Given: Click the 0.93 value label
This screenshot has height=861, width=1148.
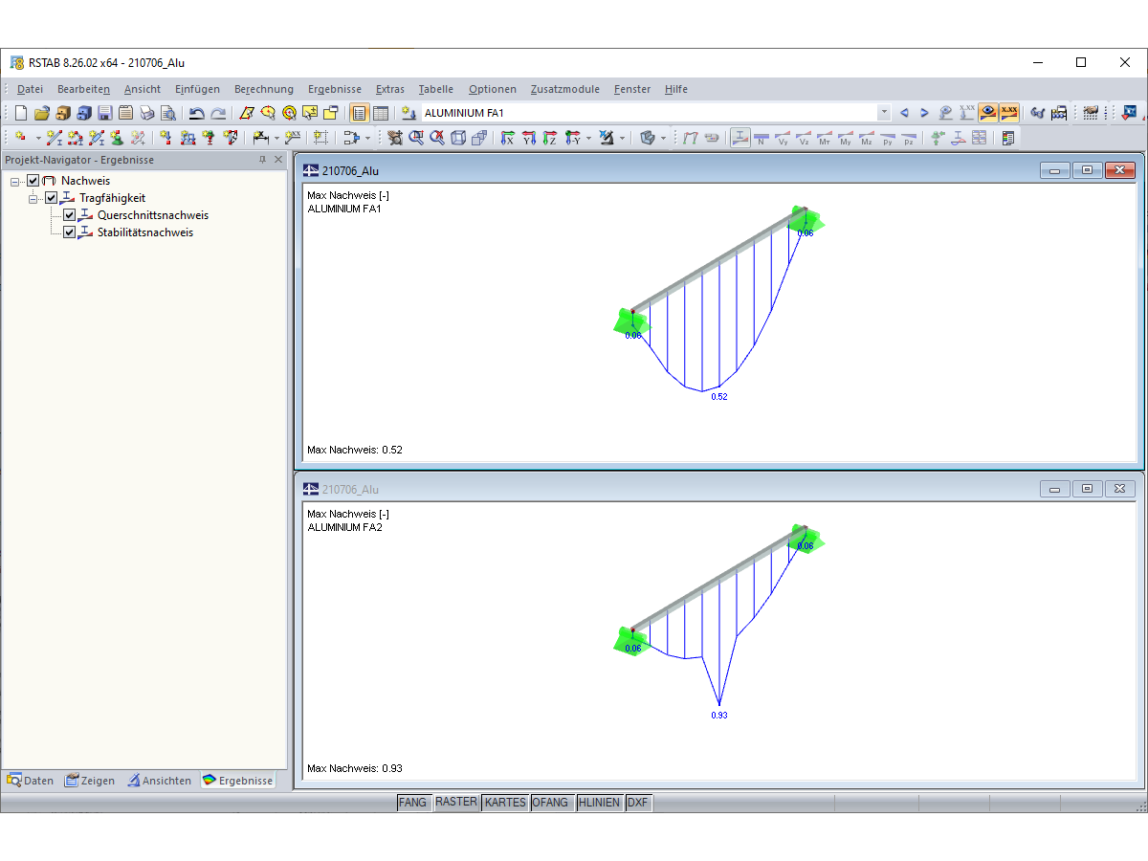Looking at the screenshot, I should (x=719, y=715).
